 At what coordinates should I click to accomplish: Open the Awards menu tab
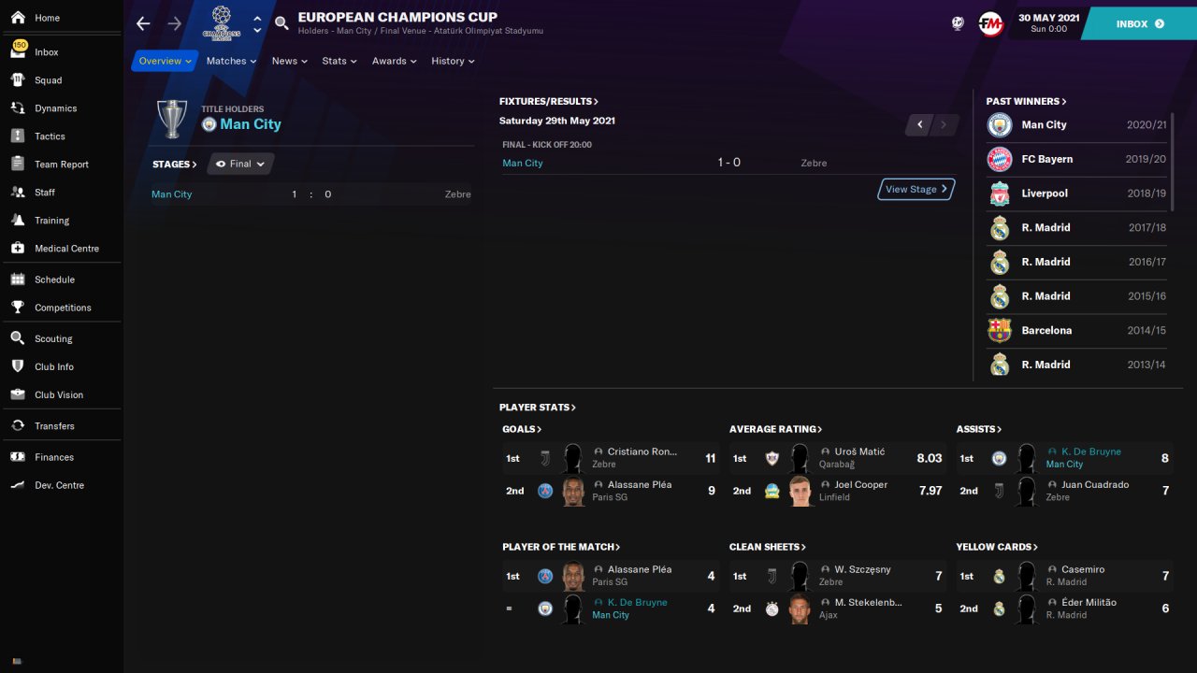[x=394, y=61]
